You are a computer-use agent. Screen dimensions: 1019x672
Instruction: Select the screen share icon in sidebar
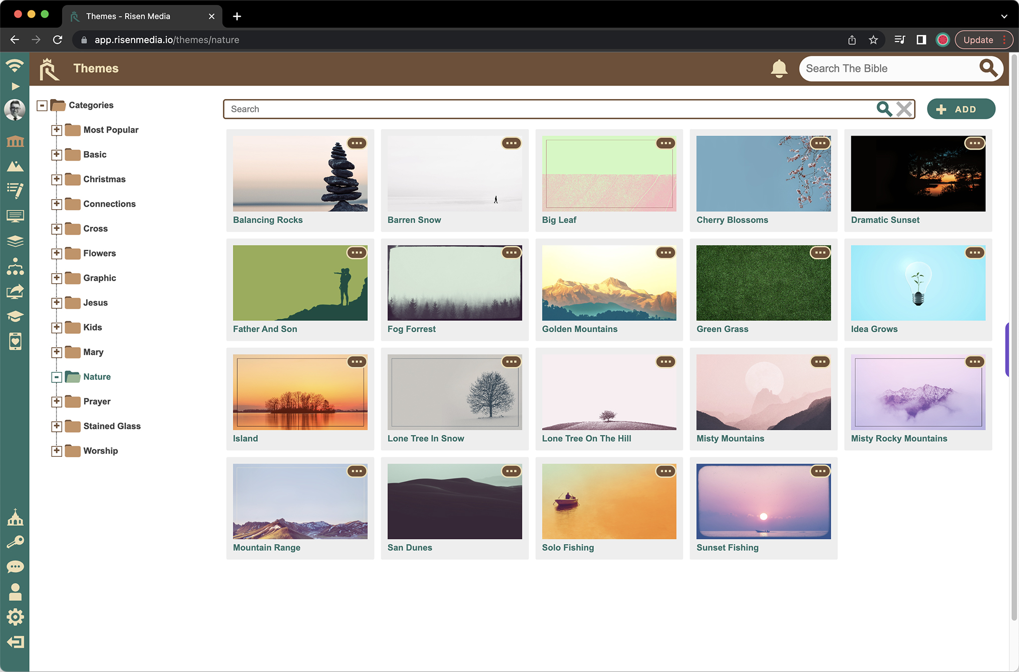click(x=16, y=292)
